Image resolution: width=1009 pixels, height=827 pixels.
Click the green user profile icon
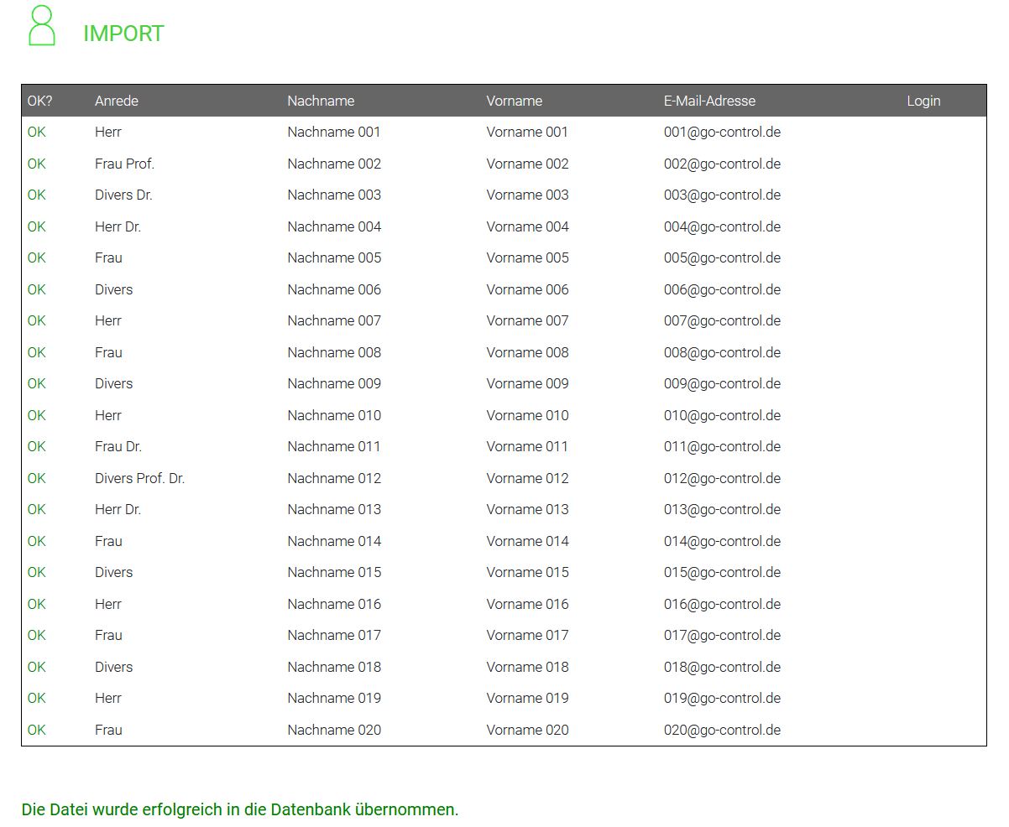click(x=41, y=26)
